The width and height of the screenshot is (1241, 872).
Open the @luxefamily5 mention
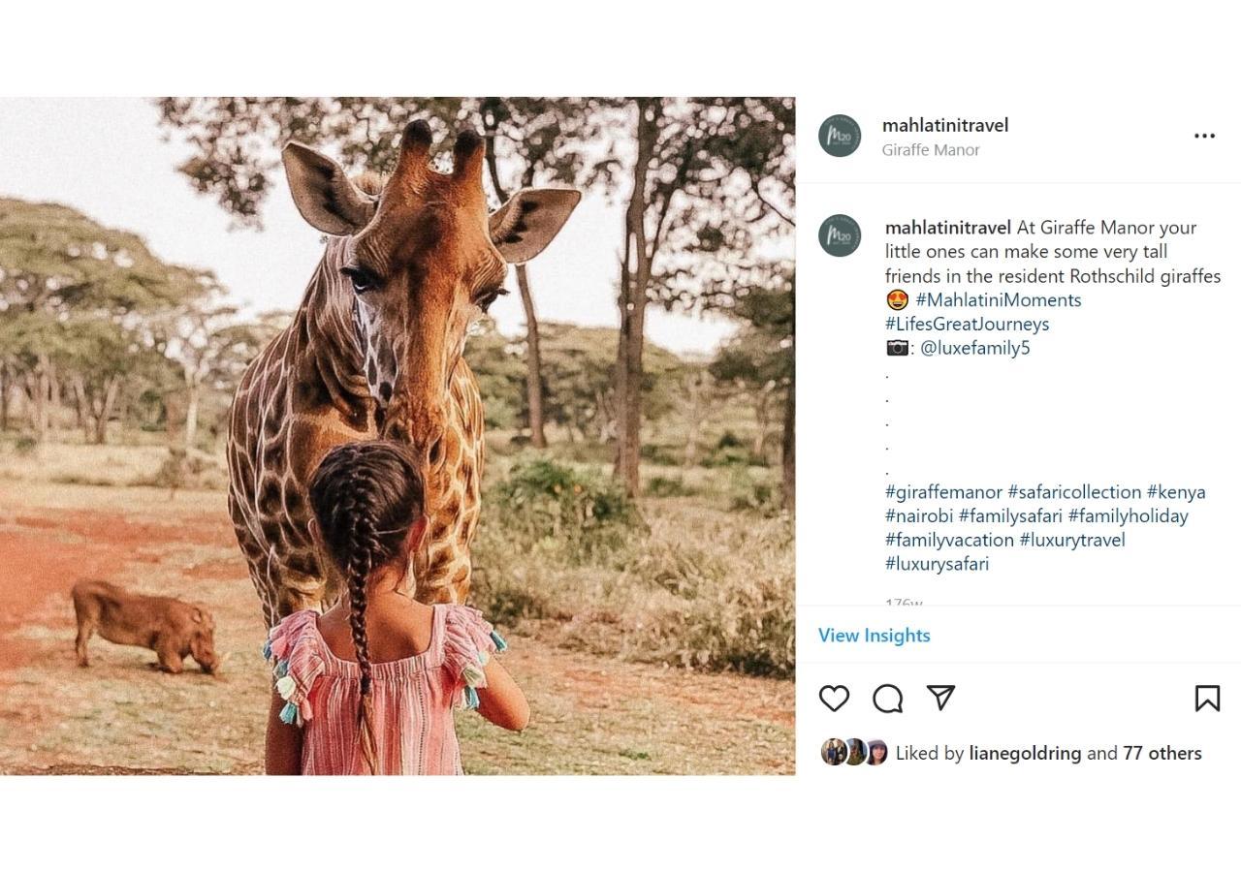point(974,348)
